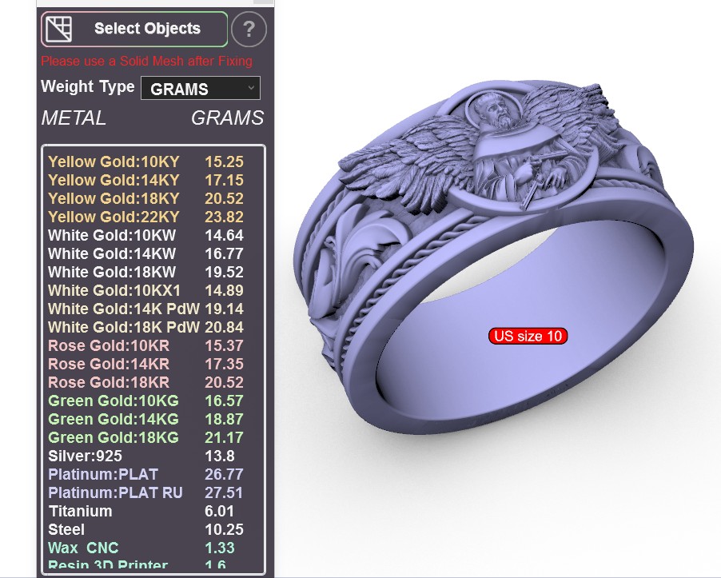Click the mesh grid icon in Select Objects

[59, 29]
